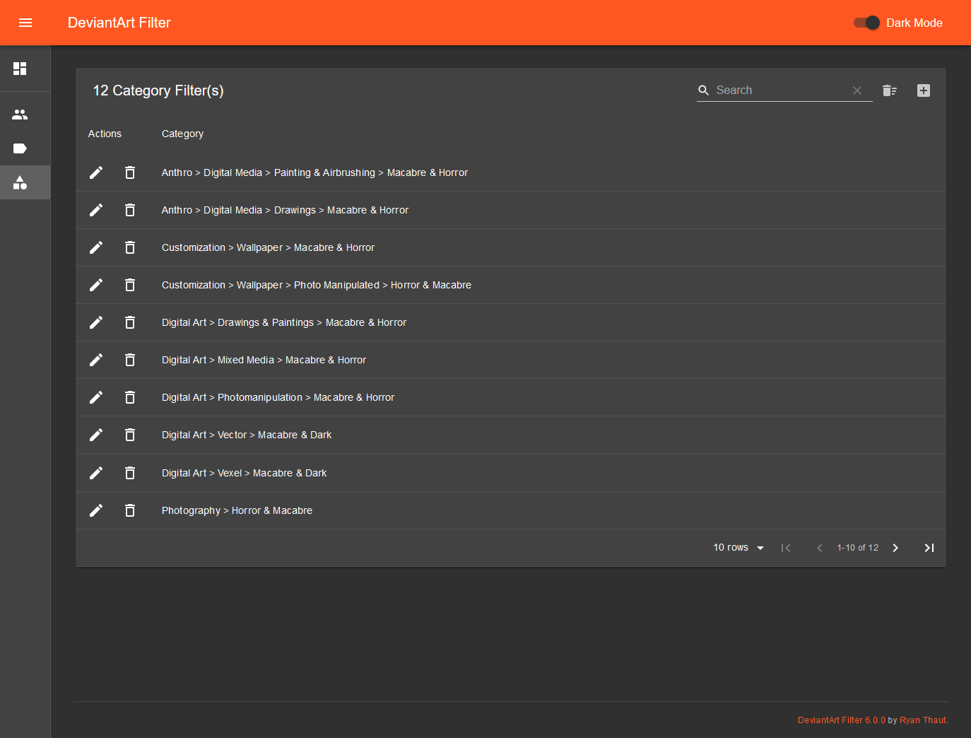
Task: Click the delete all filters icon
Action: 890,90
